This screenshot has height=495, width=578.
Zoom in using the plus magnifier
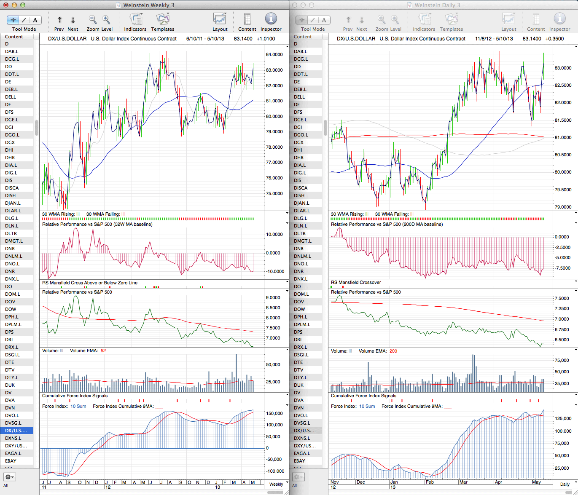coord(106,20)
